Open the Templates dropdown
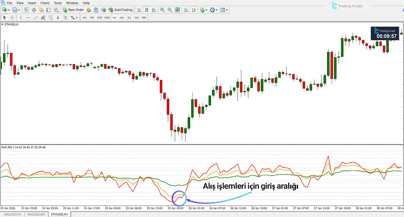The width and height of the screenshot is (404, 217). 224,10
